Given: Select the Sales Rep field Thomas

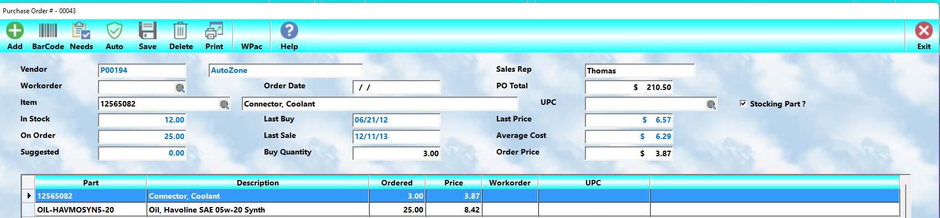Looking at the screenshot, I should (640, 71).
